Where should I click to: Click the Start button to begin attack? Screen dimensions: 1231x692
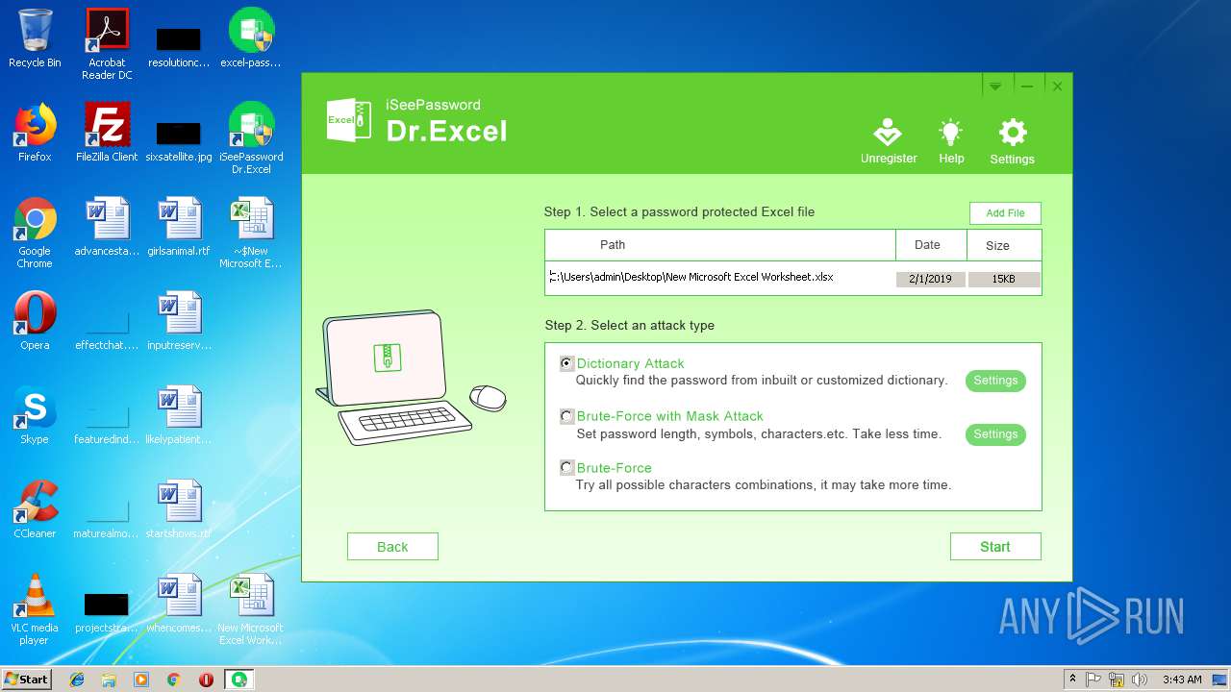point(995,547)
